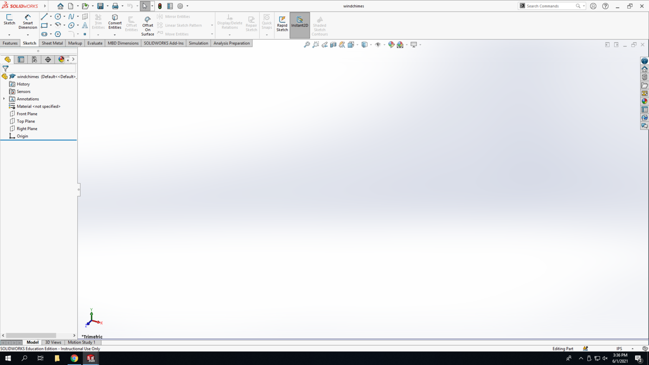The height and width of the screenshot is (365, 649).
Task: Open the Motion Study 1 tab
Action: (x=82, y=342)
